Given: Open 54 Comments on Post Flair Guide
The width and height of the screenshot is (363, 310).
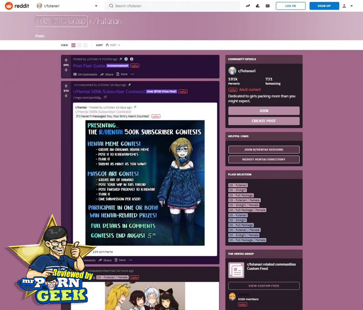Looking at the screenshot, I should [x=85, y=74].
